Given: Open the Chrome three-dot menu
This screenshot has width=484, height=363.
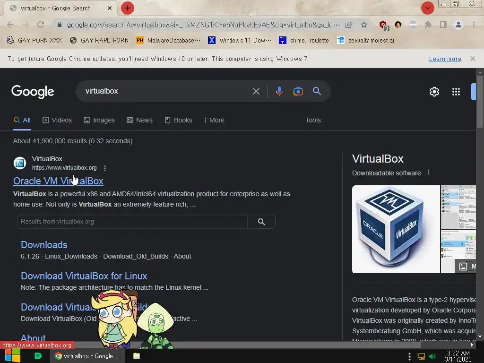Looking at the screenshot, I should (x=474, y=25).
